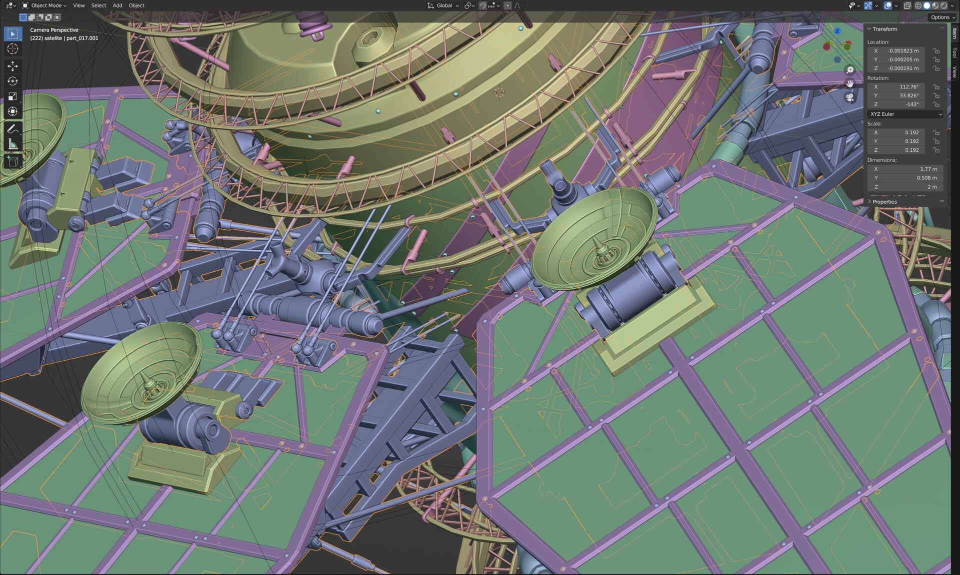The image size is (960, 575).
Task: Open the Object Mode dropdown
Action: pyautogui.click(x=45, y=5)
